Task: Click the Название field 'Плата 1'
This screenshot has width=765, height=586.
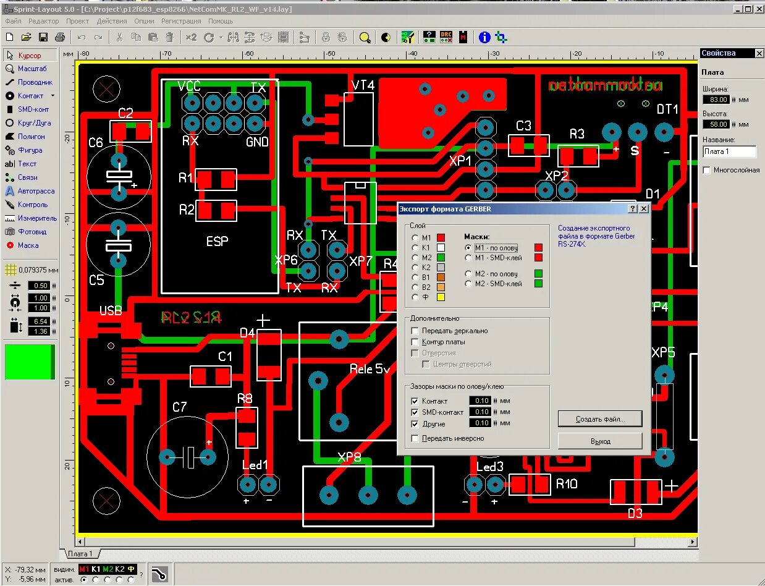Action: (730, 151)
